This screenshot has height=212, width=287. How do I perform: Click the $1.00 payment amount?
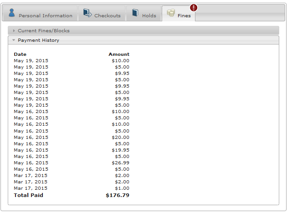click(x=122, y=188)
